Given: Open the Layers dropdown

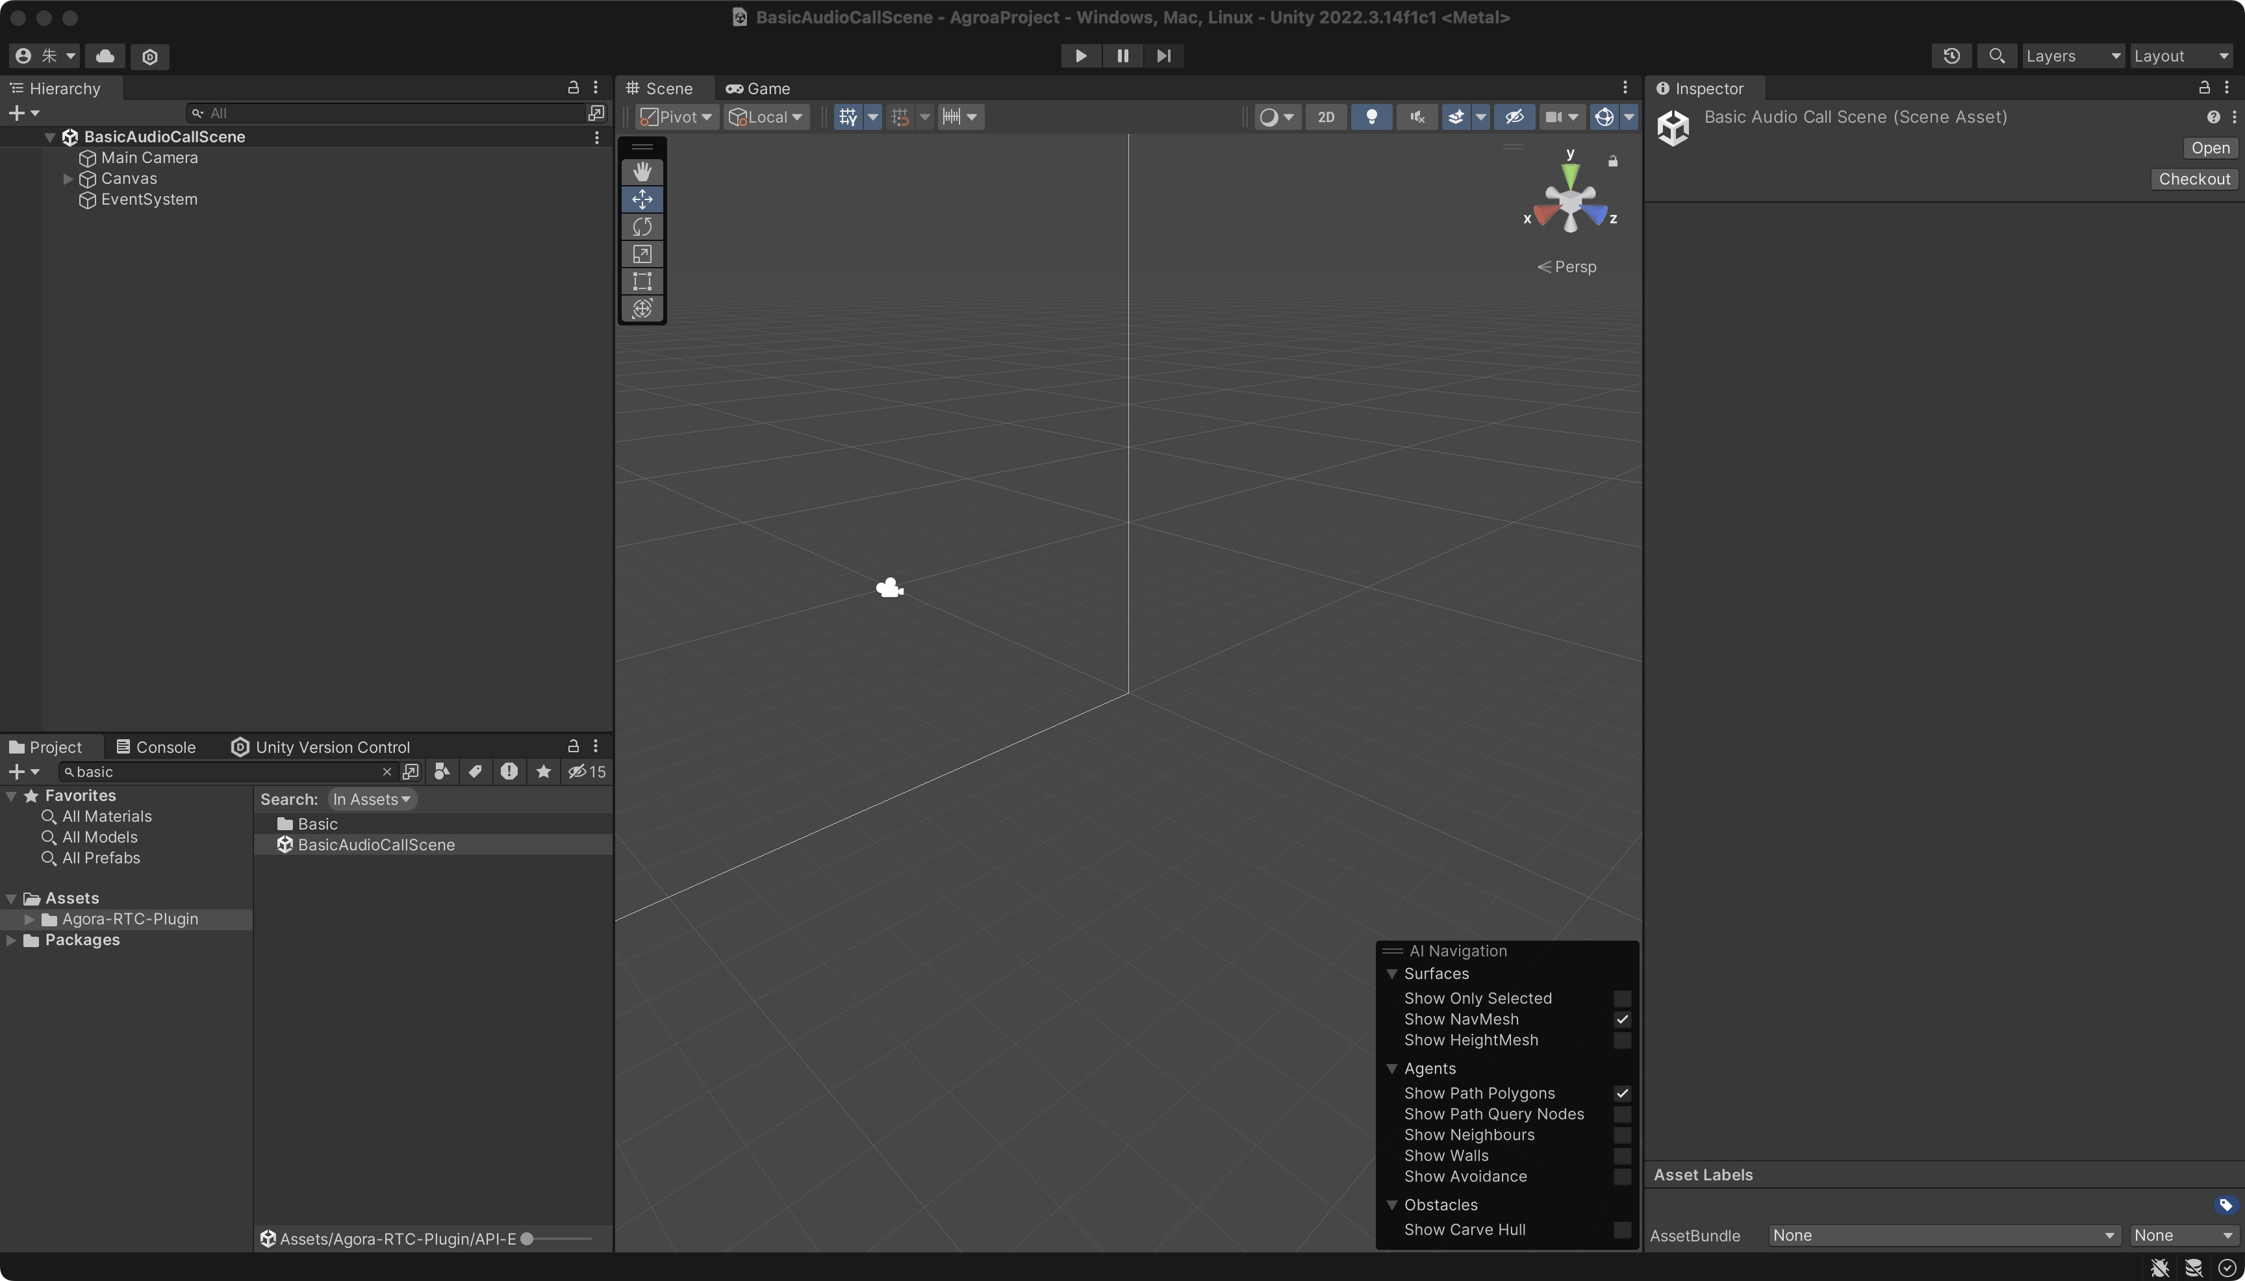Looking at the screenshot, I should (x=2073, y=55).
